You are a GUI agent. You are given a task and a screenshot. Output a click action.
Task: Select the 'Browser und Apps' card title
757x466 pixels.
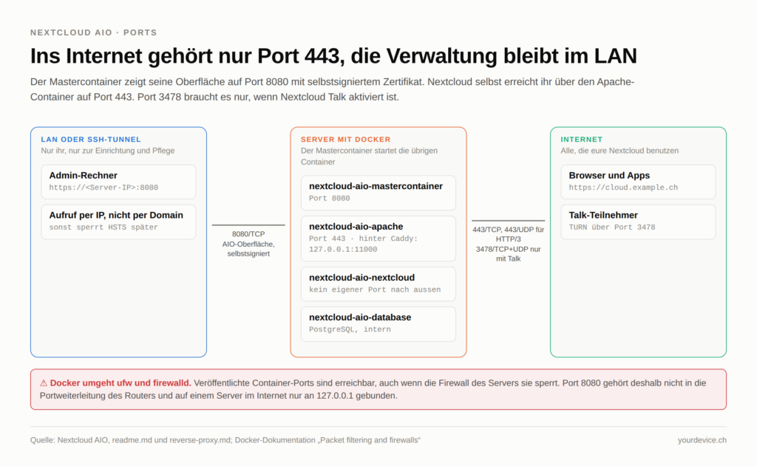[x=609, y=176]
